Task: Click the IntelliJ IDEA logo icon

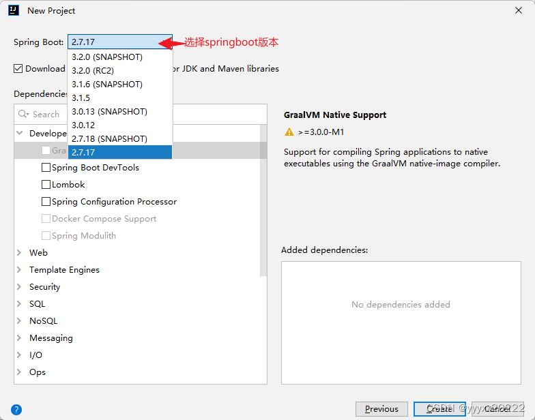Action: point(14,10)
